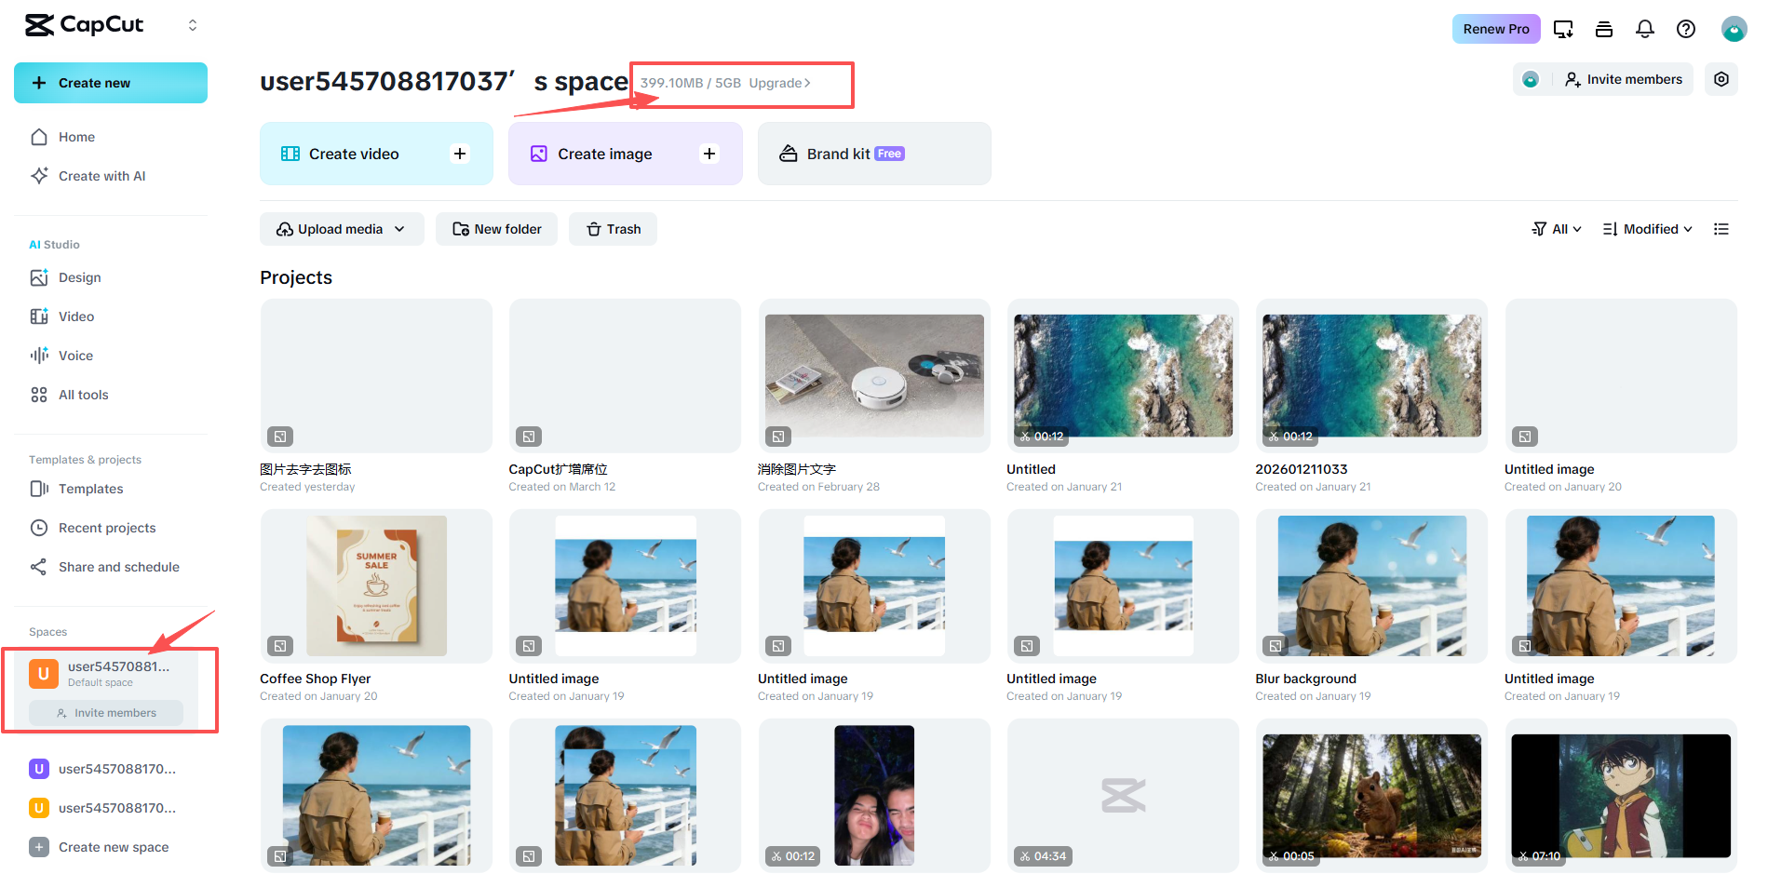Open the 202601211033 project thumbnail
Viewport: 1768px width, 874px height.
[x=1371, y=376]
